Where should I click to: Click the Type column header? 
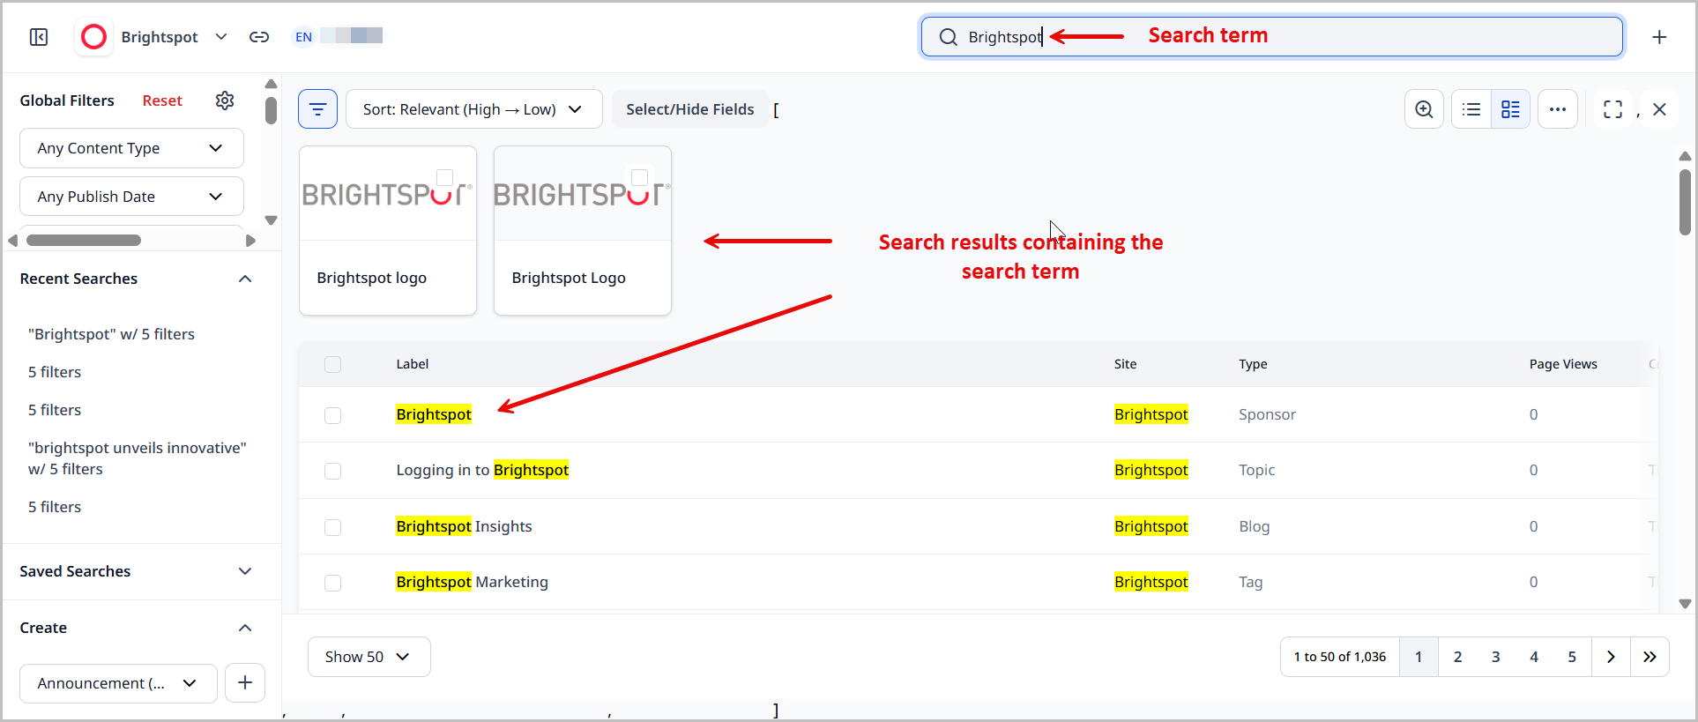point(1253,364)
